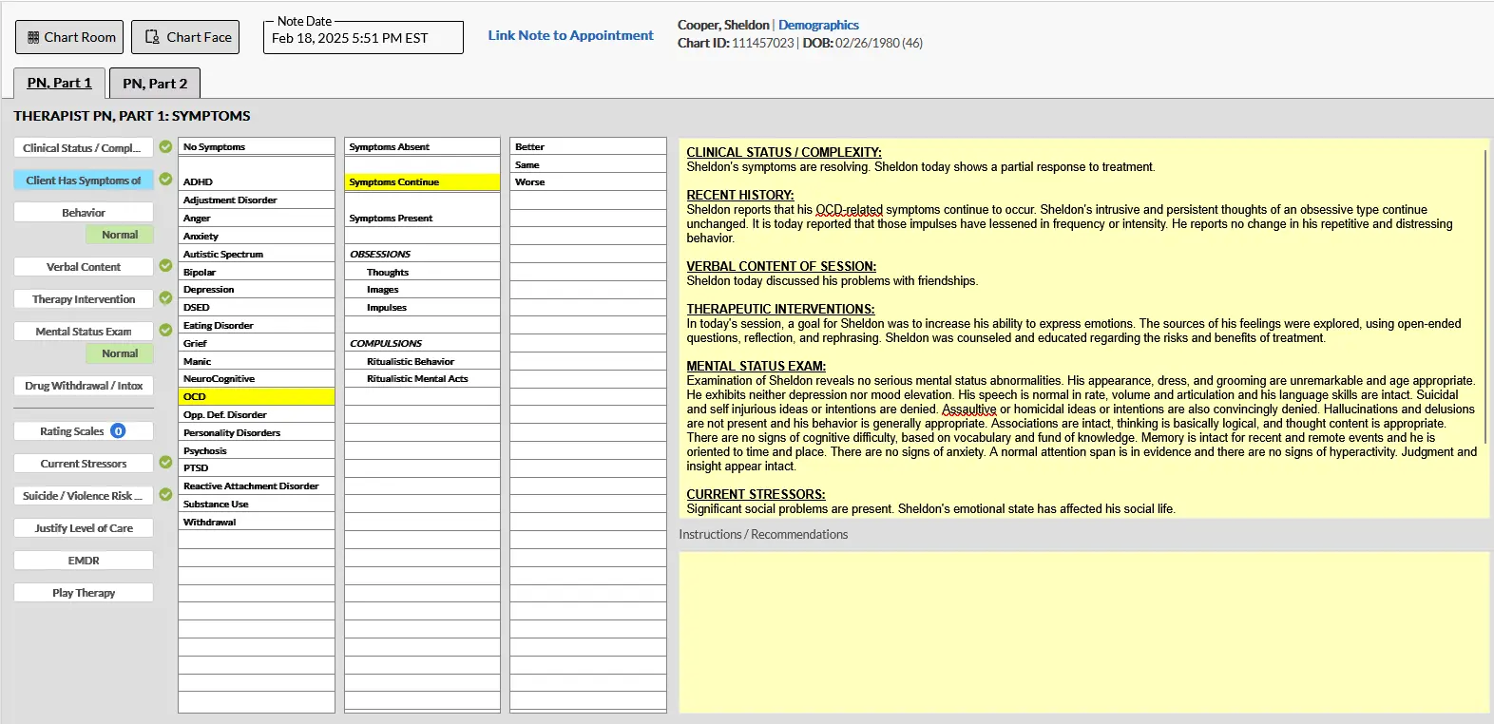Click the Rating Scales count badge
This screenshot has height=724, width=1494.
point(118,431)
